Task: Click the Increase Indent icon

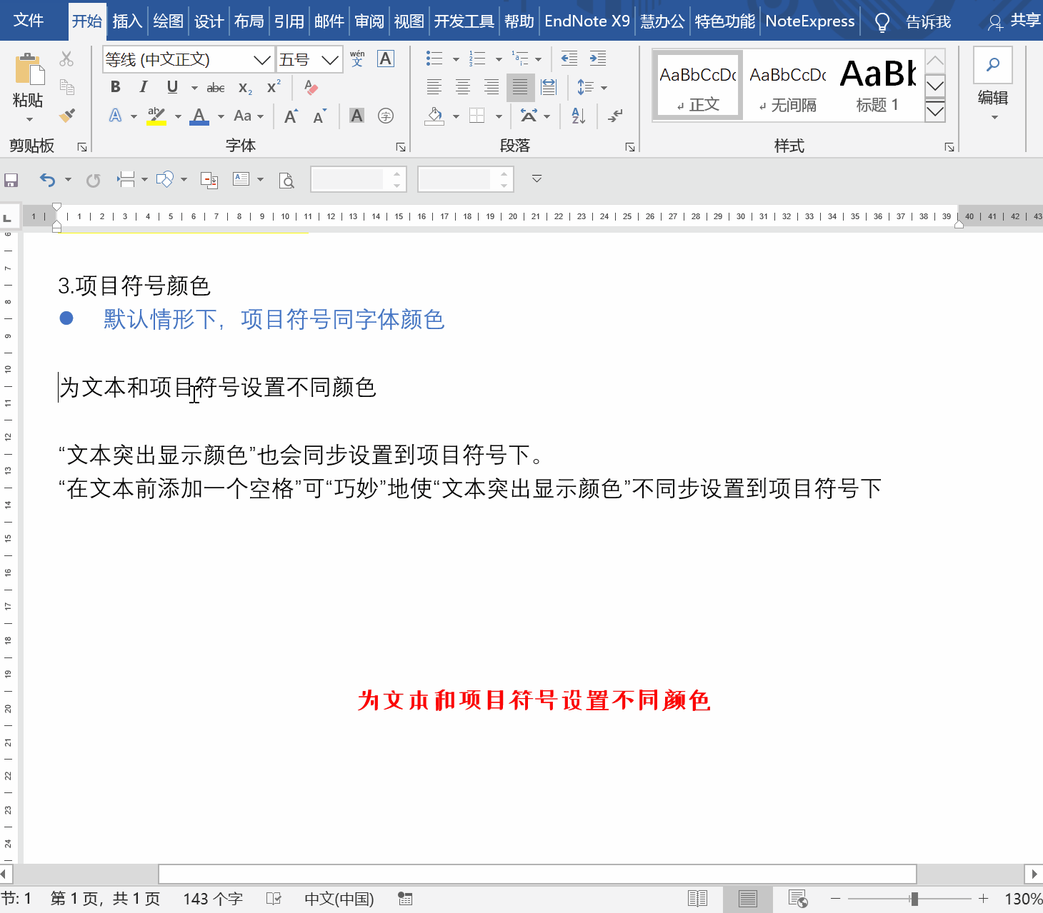Action: coord(598,59)
